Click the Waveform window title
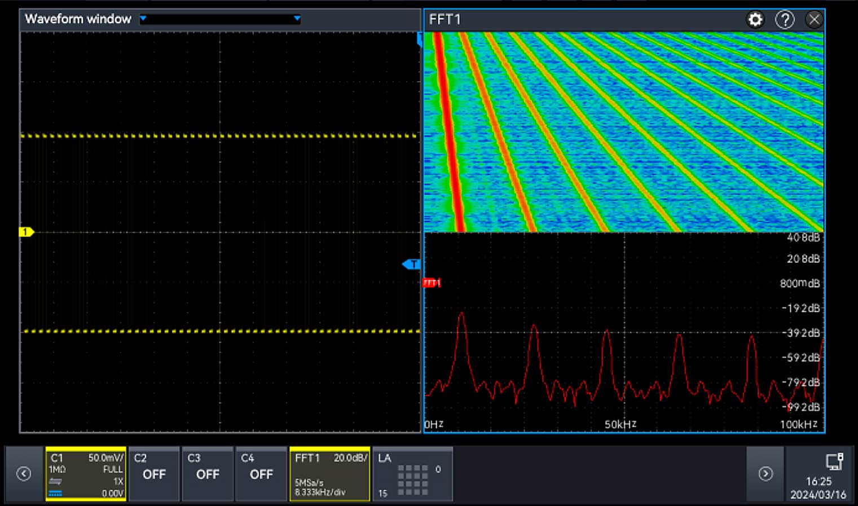This screenshot has height=506, width=858. pyautogui.click(x=78, y=19)
